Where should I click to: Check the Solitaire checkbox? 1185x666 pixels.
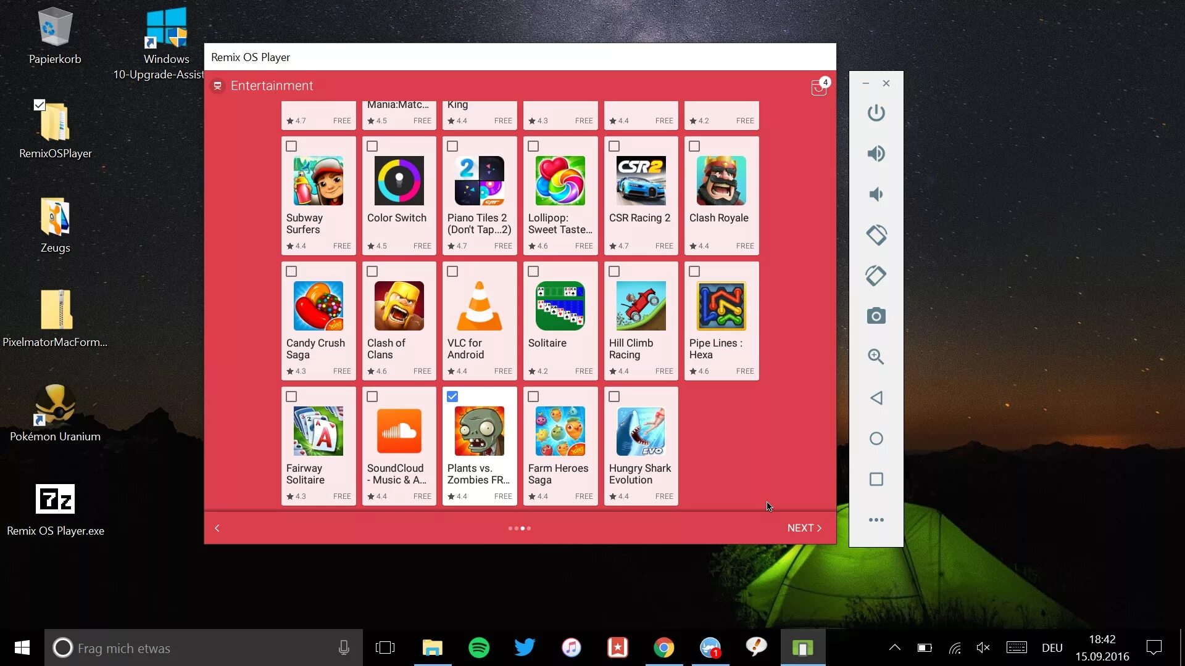tap(533, 271)
